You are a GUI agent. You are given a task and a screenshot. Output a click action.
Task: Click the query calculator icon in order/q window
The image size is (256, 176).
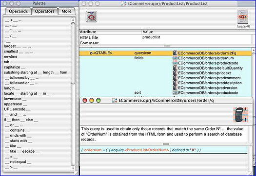(241, 115)
